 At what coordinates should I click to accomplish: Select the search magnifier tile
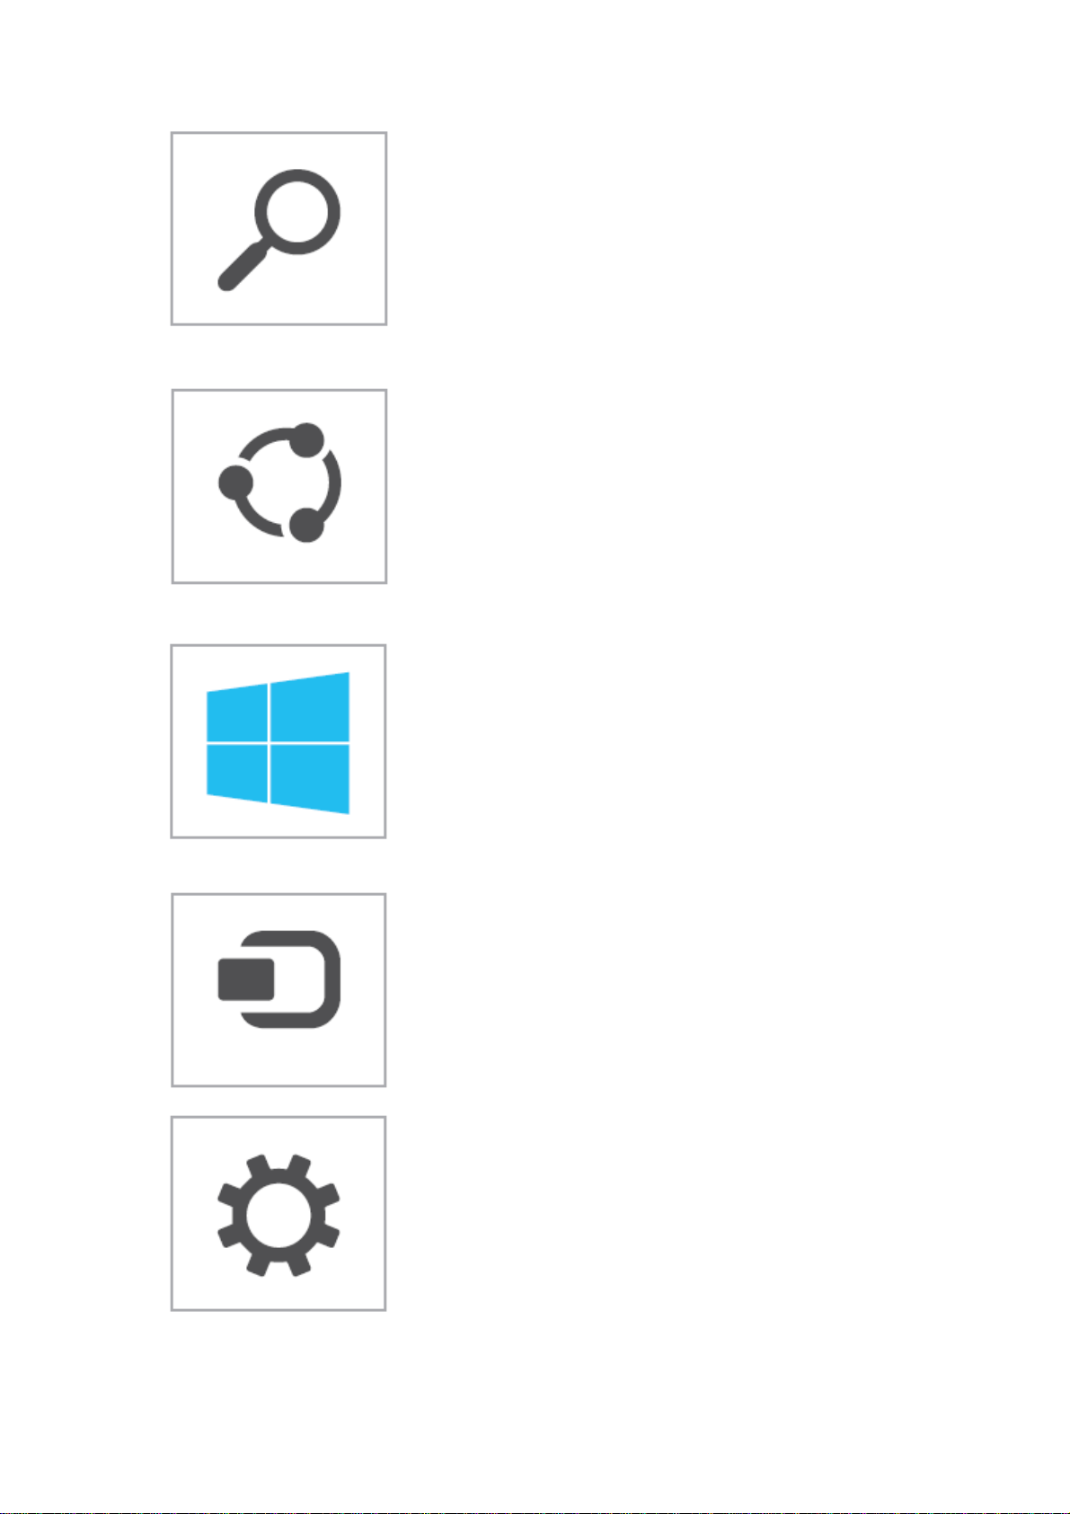click(279, 228)
